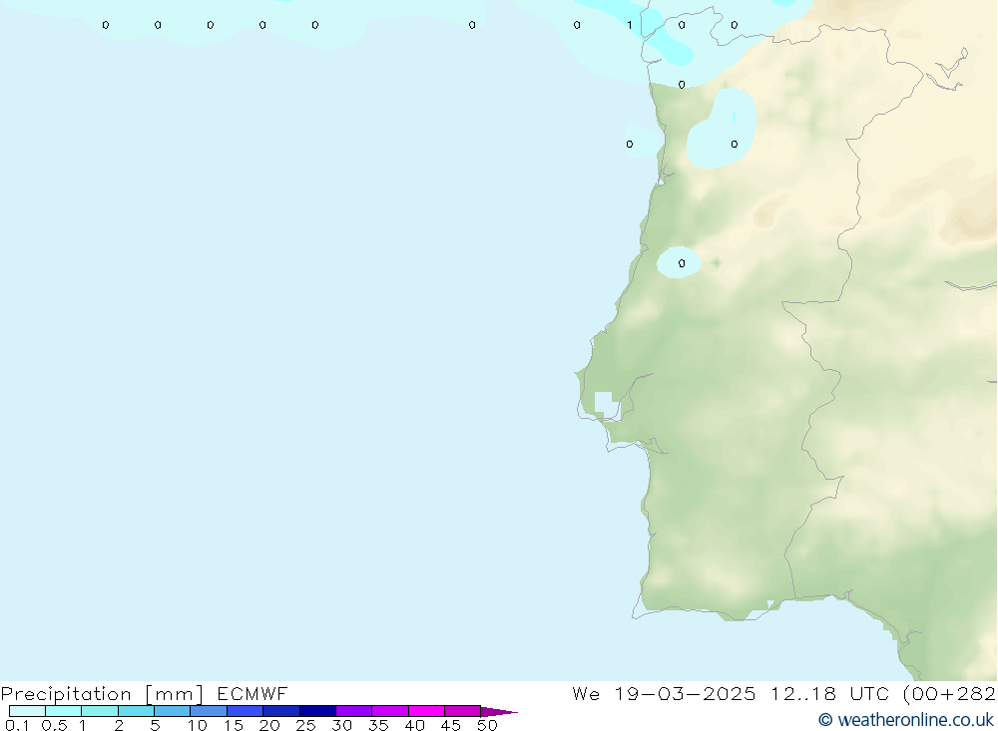Click the '5' legend scale label
The height and width of the screenshot is (731, 998).
click(x=155, y=725)
